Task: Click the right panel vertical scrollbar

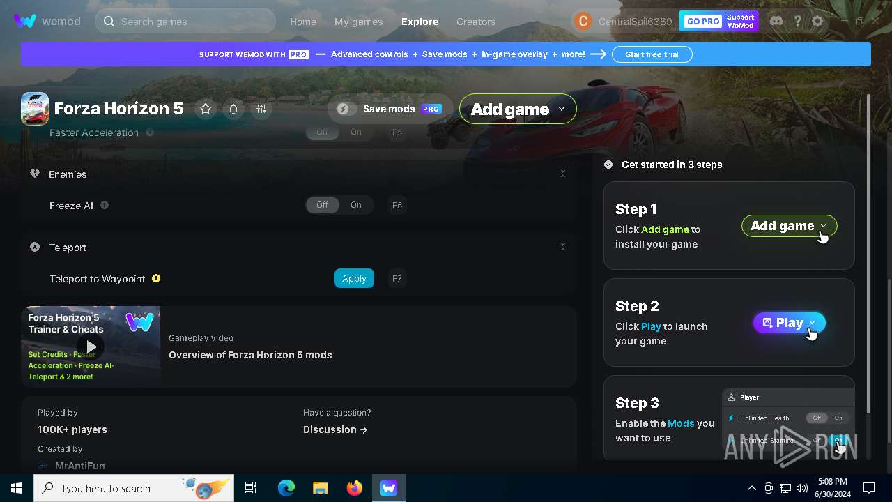Action: [x=868, y=253]
